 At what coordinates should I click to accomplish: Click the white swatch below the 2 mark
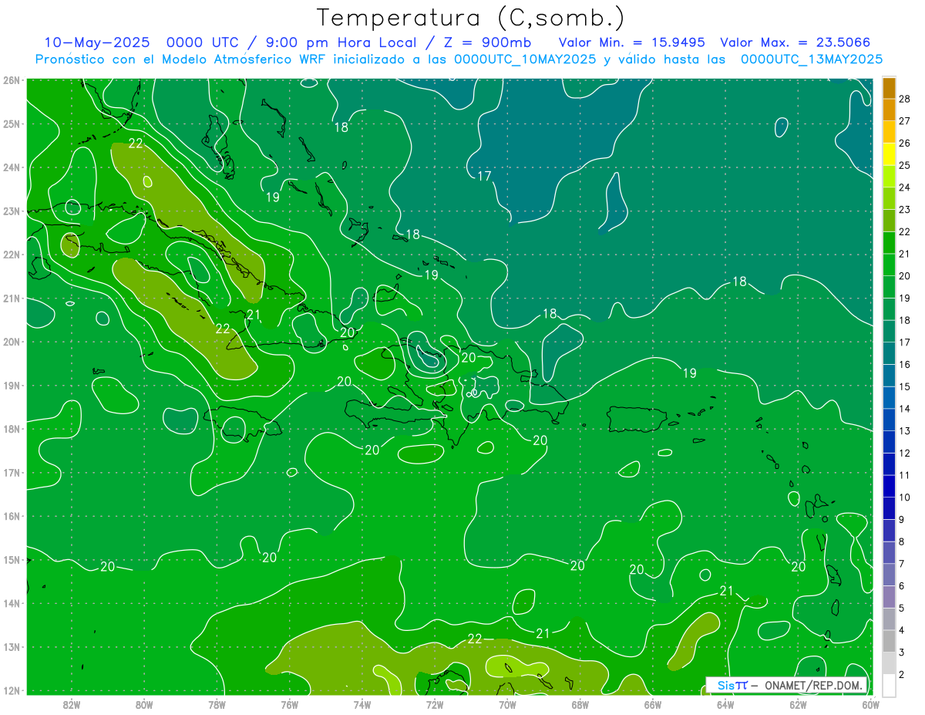click(889, 685)
